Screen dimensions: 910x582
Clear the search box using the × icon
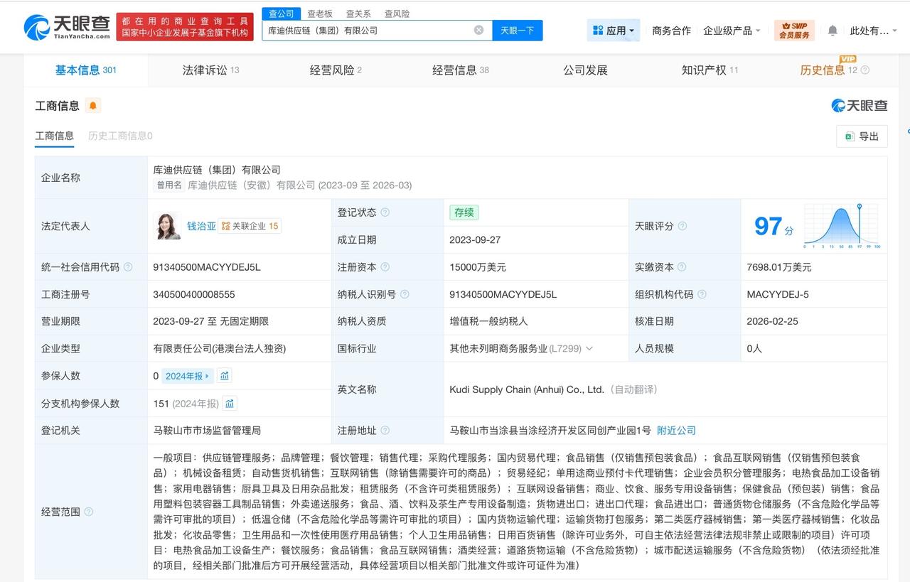pos(479,30)
